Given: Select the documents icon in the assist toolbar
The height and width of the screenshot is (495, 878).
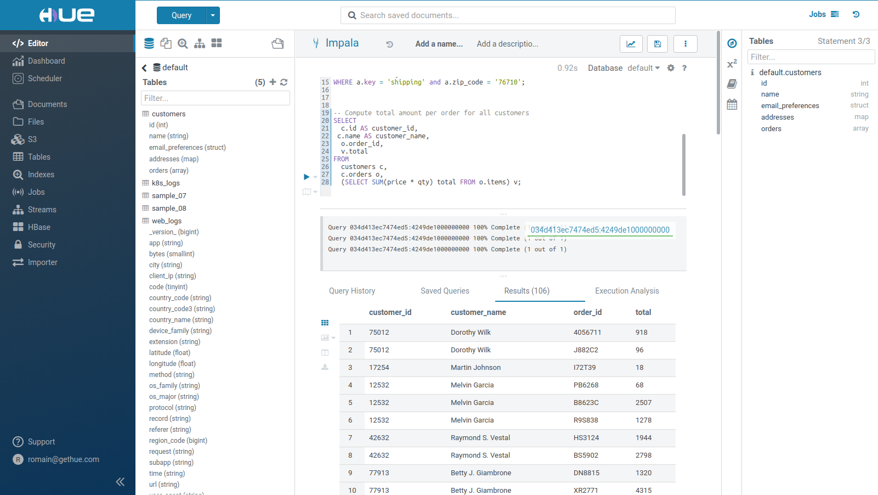Looking at the screenshot, I should 166,43.
